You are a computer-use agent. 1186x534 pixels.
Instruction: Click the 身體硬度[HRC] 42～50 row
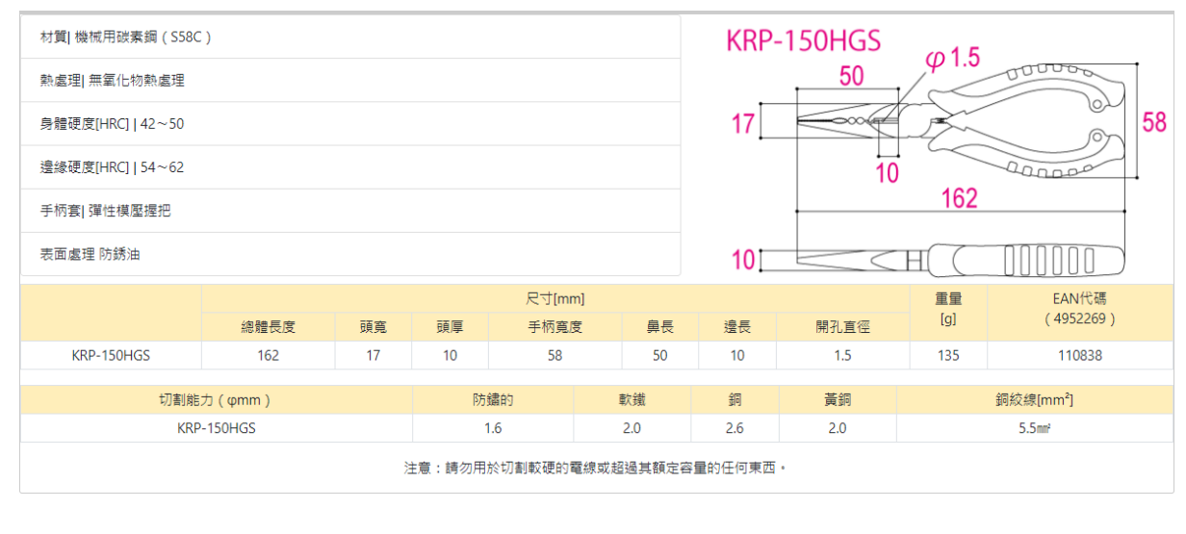coord(350,124)
